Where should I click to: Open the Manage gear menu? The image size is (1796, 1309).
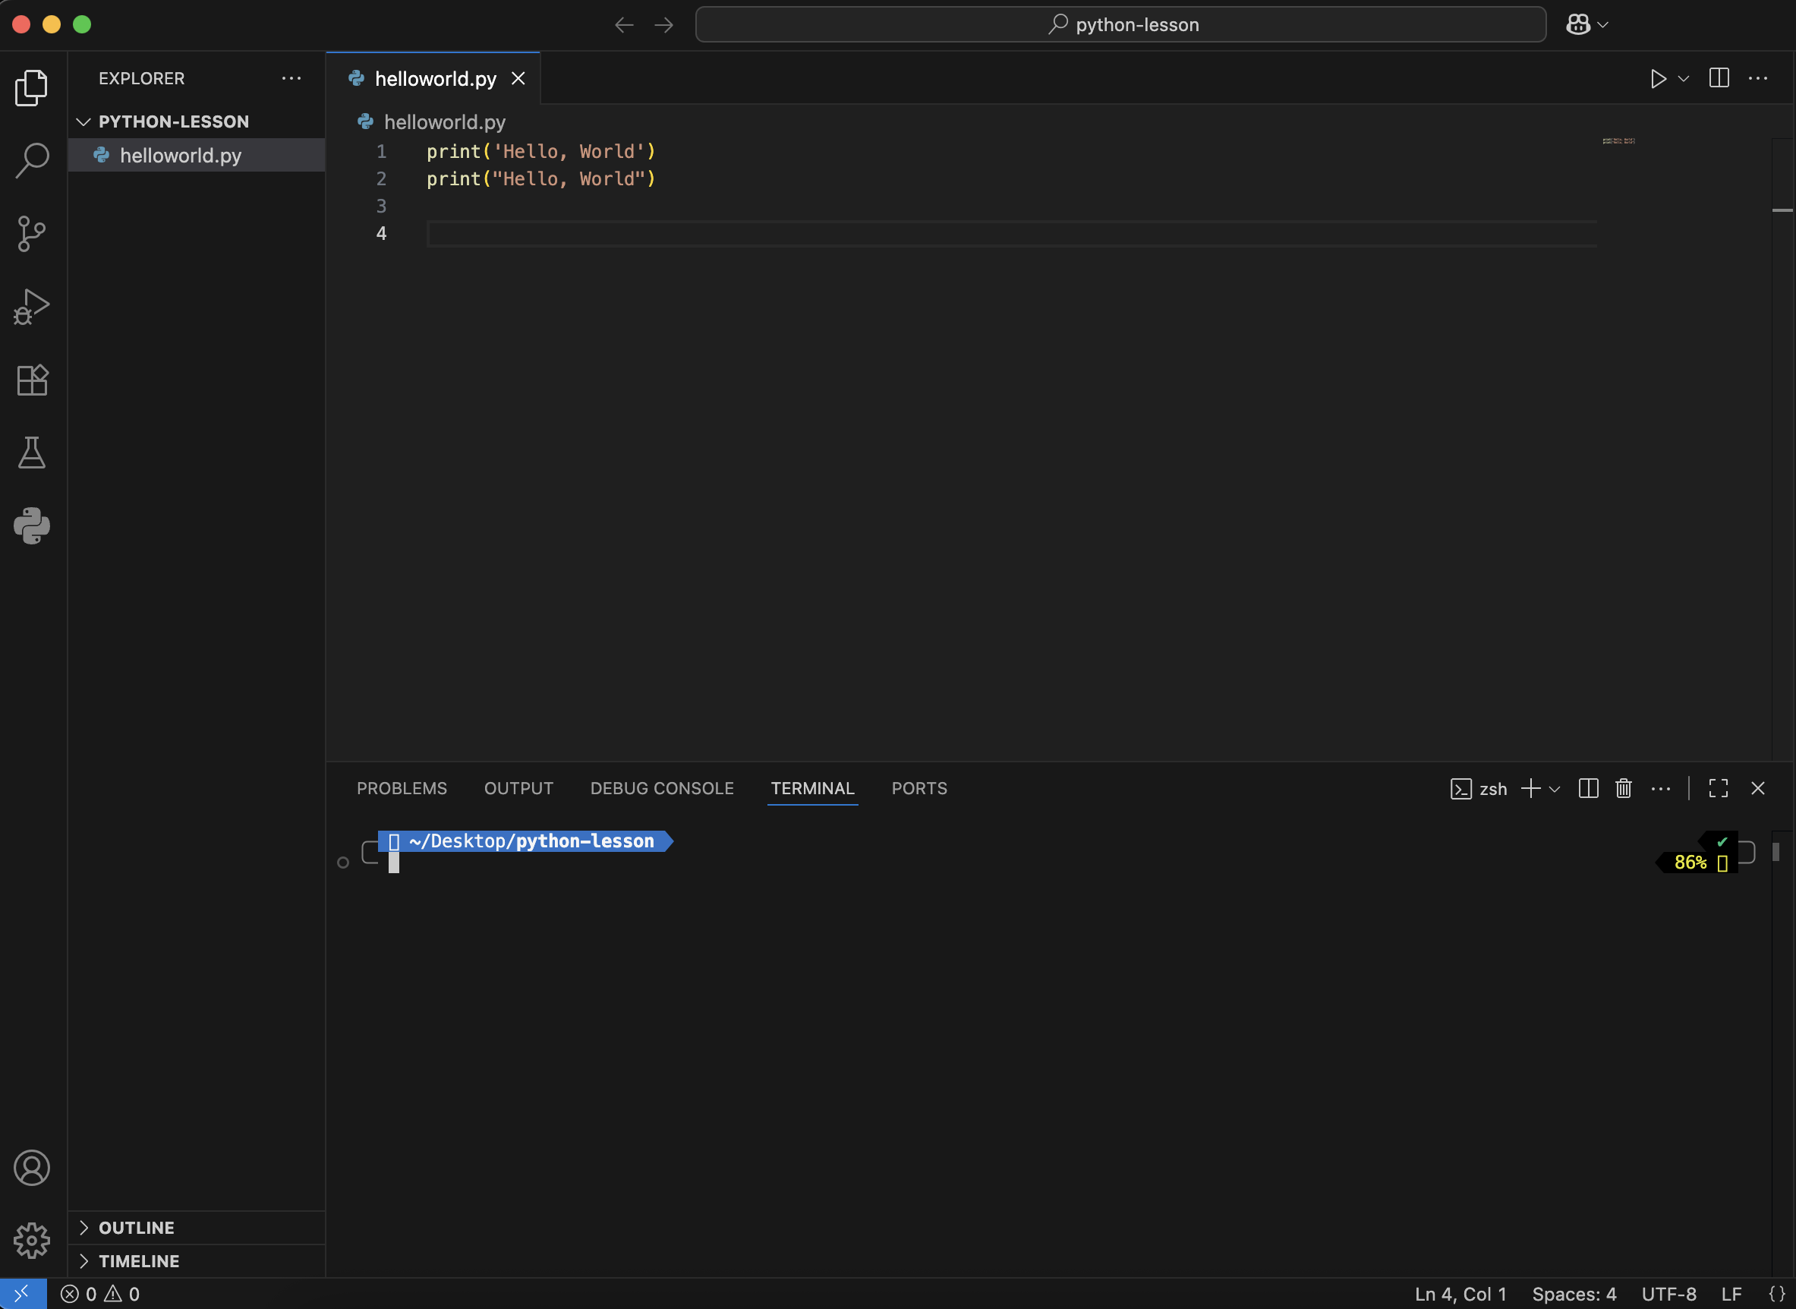point(32,1240)
